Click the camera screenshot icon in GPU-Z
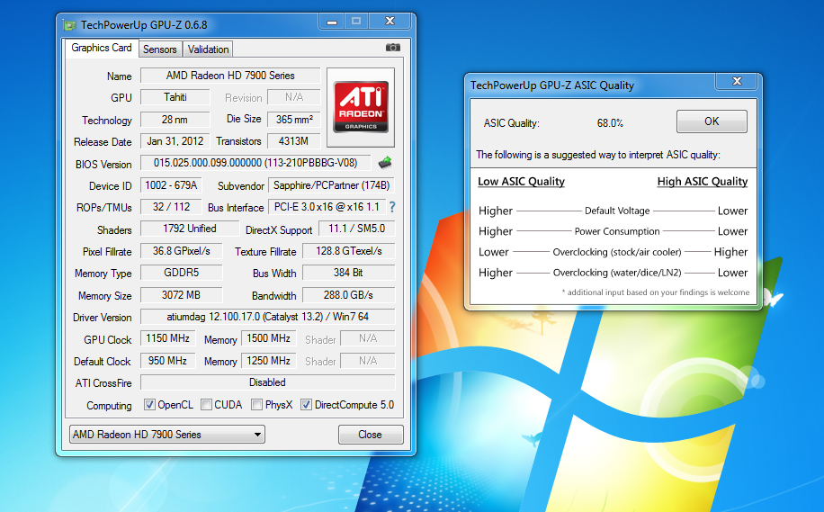Screen dimensions: 824x512 pyautogui.click(x=392, y=48)
